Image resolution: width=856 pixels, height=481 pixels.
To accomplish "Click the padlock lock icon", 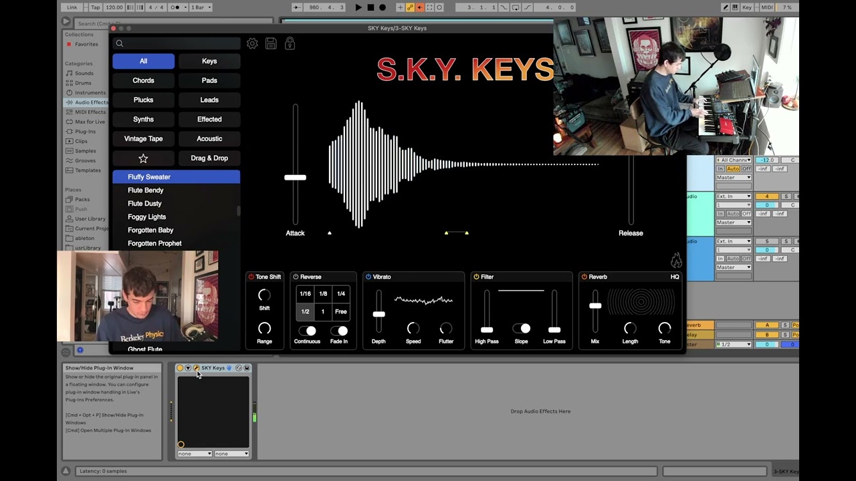I will (x=290, y=43).
